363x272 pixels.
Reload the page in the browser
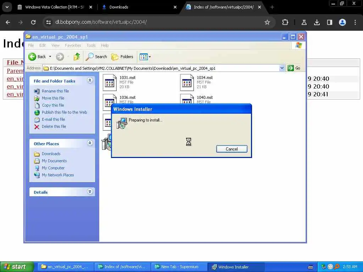click(33, 22)
